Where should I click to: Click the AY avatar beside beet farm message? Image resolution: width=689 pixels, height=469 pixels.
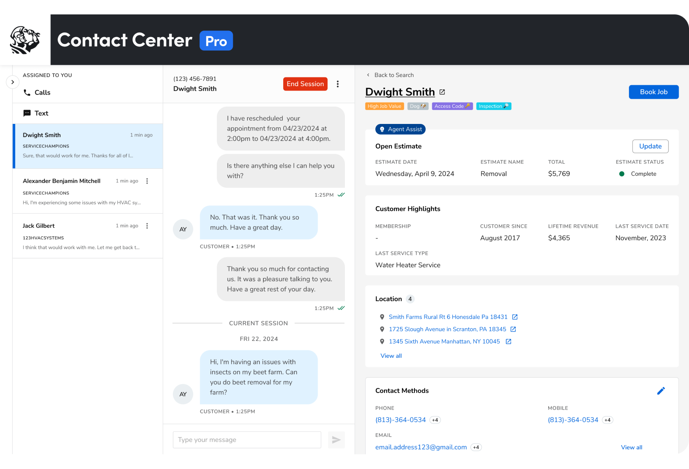(183, 394)
